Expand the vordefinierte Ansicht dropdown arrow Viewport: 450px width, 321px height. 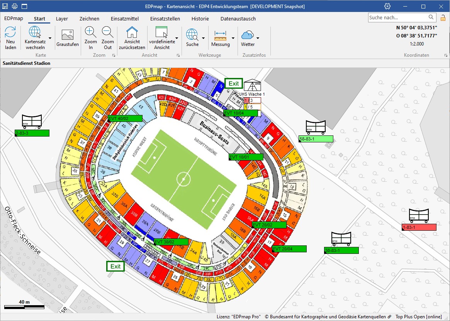click(x=177, y=38)
